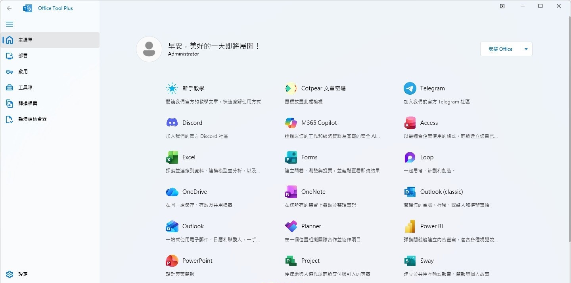
Task: Click the Telegram icon
Action: [x=410, y=88]
